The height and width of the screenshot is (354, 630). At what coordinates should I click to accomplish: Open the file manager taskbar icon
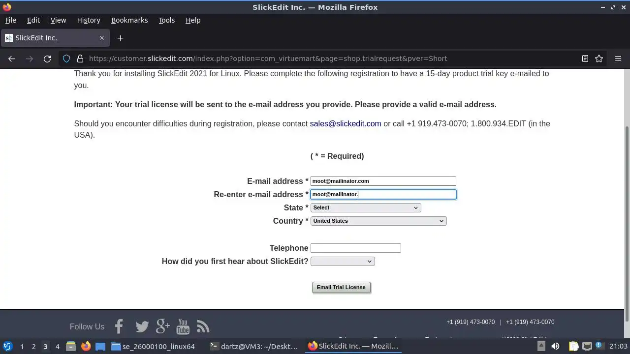[x=71, y=347]
